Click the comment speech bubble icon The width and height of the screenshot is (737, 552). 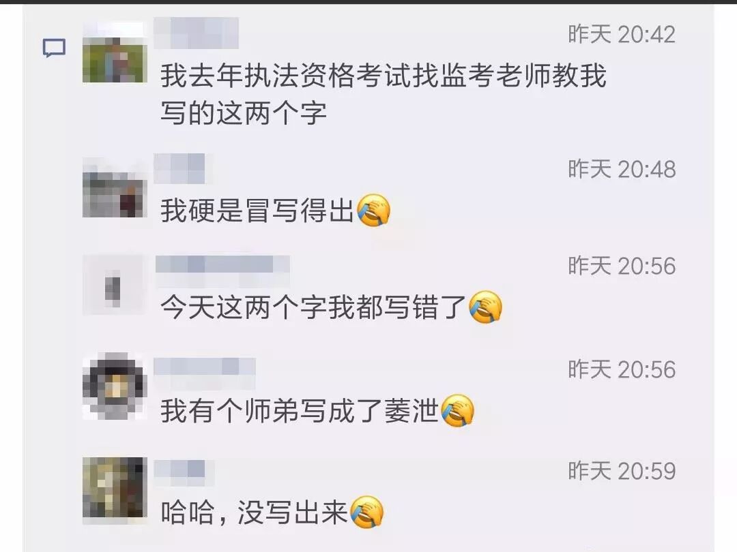coord(54,48)
